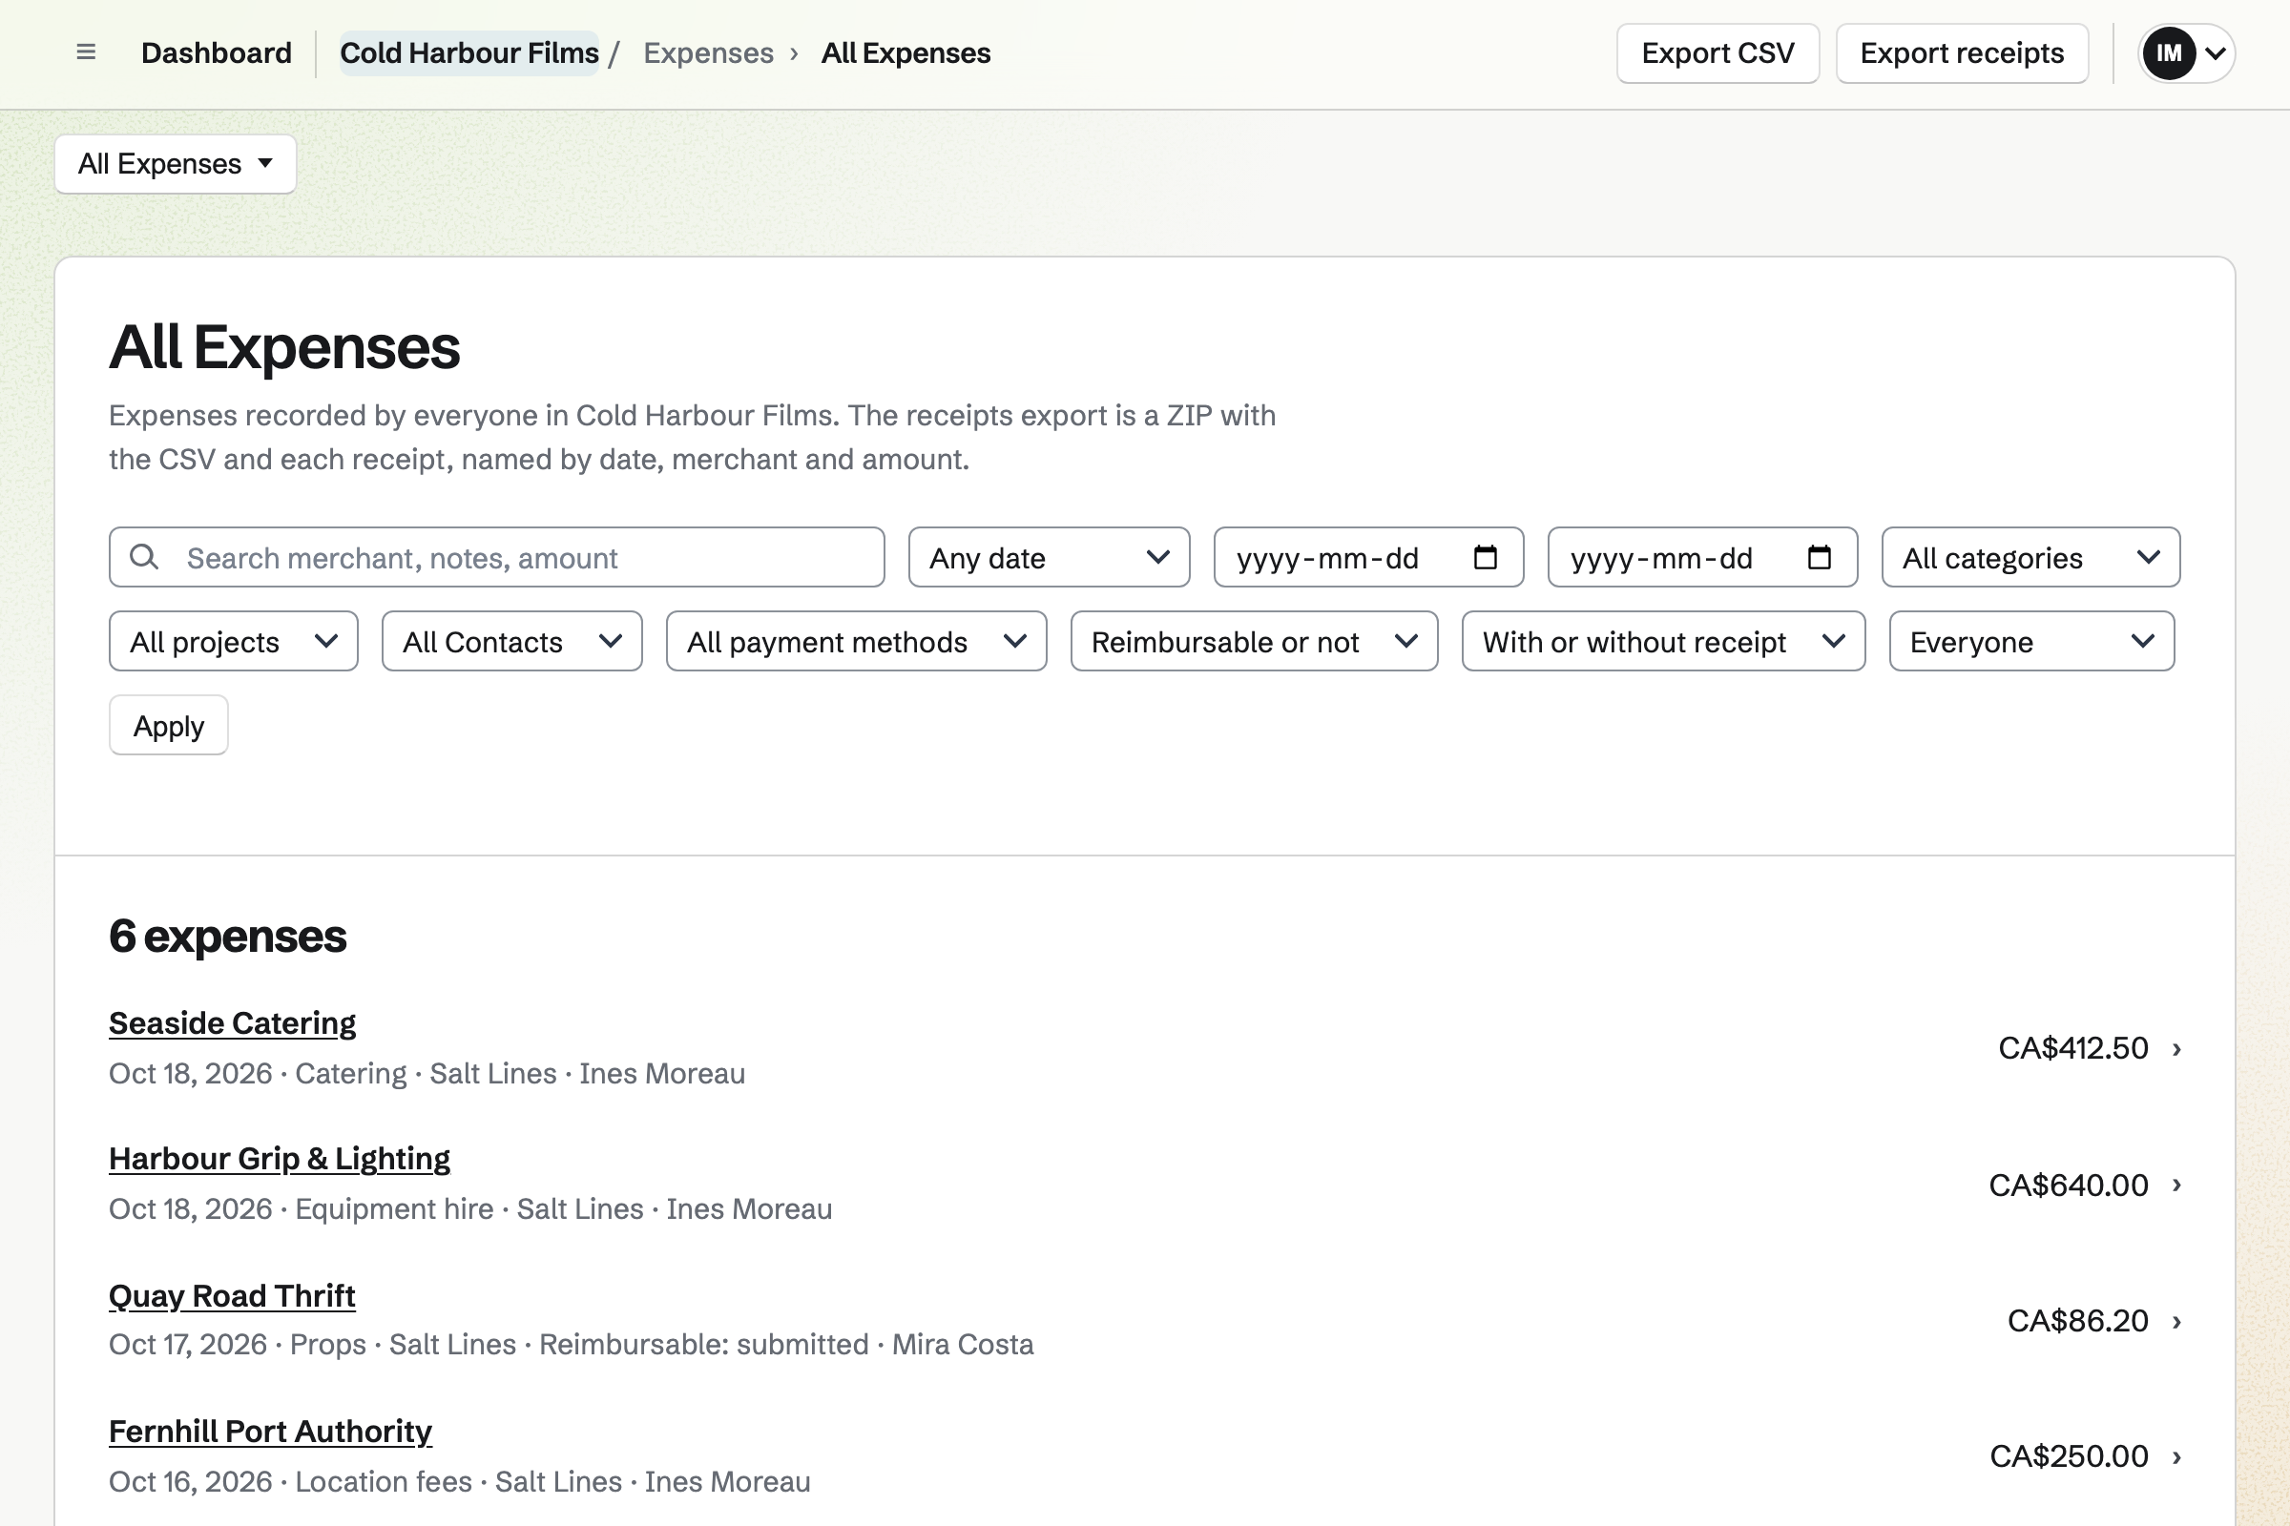This screenshot has width=2290, height=1526.
Task: Open the Harbour Grip & Lighting expense
Action: pyautogui.click(x=280, y=1158)
